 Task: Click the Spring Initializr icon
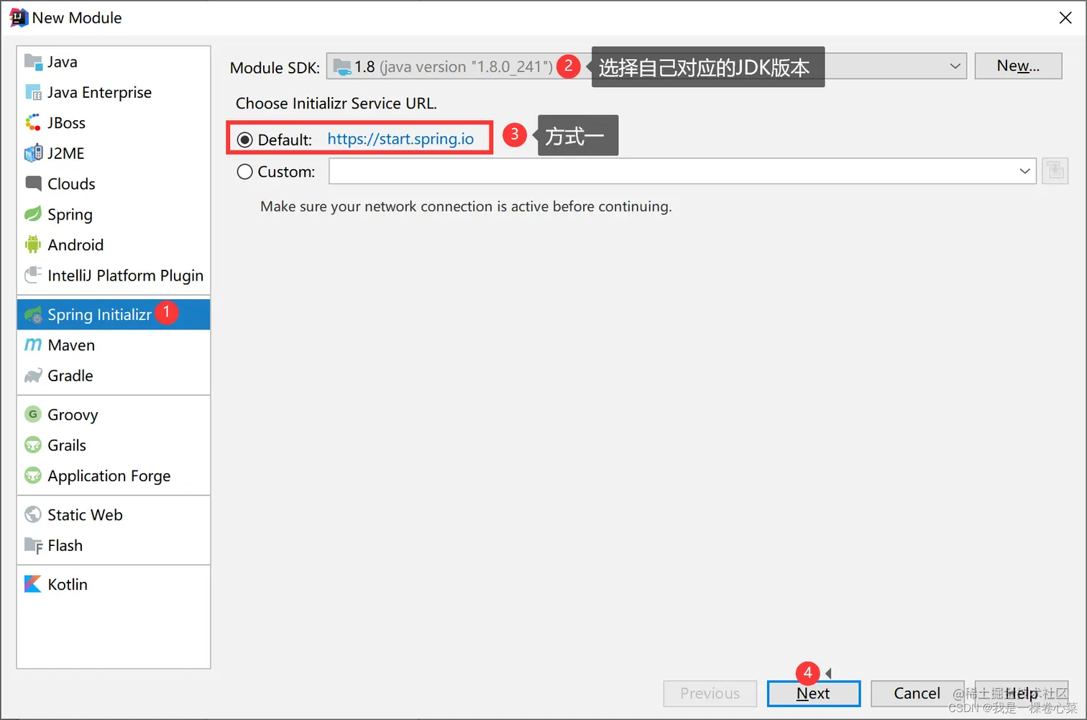[x=33, y=315]
